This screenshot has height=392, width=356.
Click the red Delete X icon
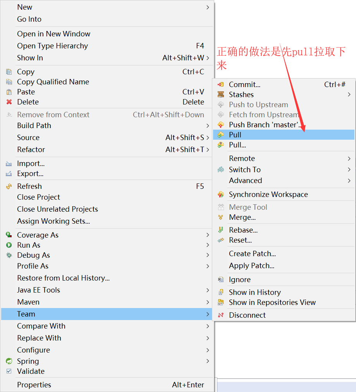(x=9, y=102)
